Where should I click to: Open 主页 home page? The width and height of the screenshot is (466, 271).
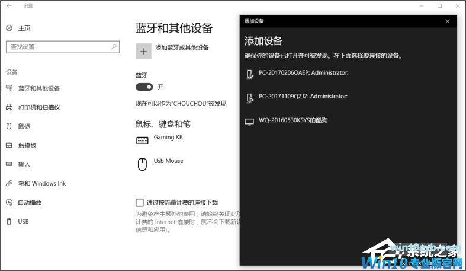(24, 28)
